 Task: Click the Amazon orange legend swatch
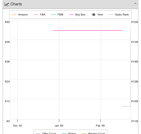[14, 15]
